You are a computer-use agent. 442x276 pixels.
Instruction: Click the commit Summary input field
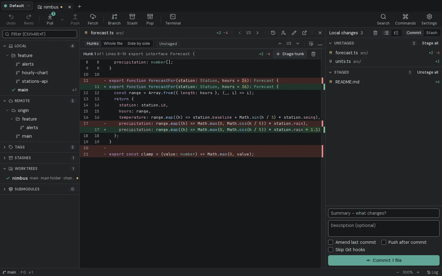(x=384, y=213)
